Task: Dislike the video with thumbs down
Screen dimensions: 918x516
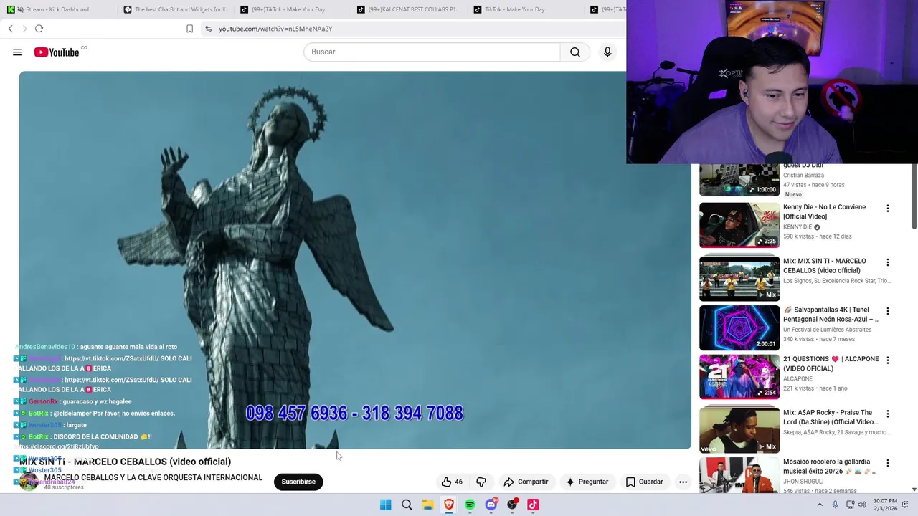Action: click(481, 482)
